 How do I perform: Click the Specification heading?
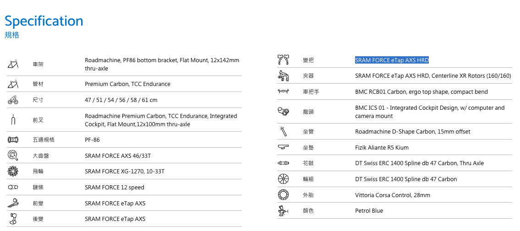click(44, 21)
